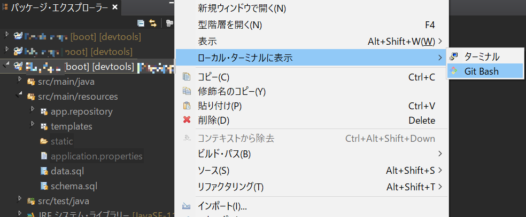This screenshot has height=217, width=526.
Task: Select the templates tree label
Action: 72,127
